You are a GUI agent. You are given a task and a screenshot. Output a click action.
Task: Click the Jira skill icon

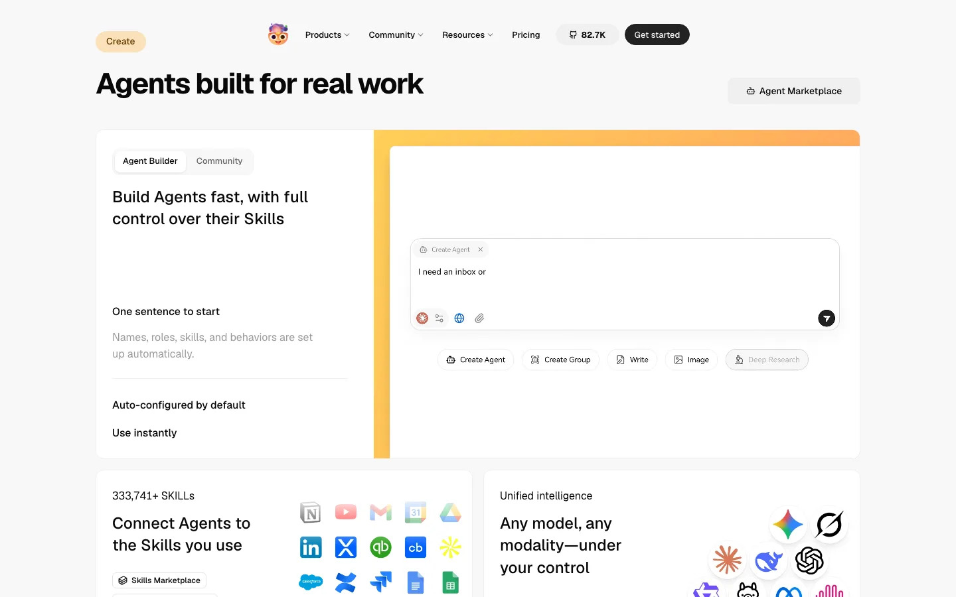click(380, 582)
